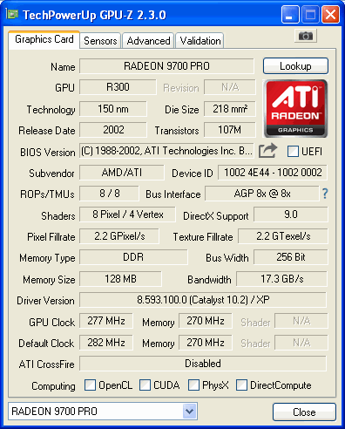345x429 pixels.
Task: Toggle the CUDA checkbox
Action: pyautogui.click(x=145, y=385)
